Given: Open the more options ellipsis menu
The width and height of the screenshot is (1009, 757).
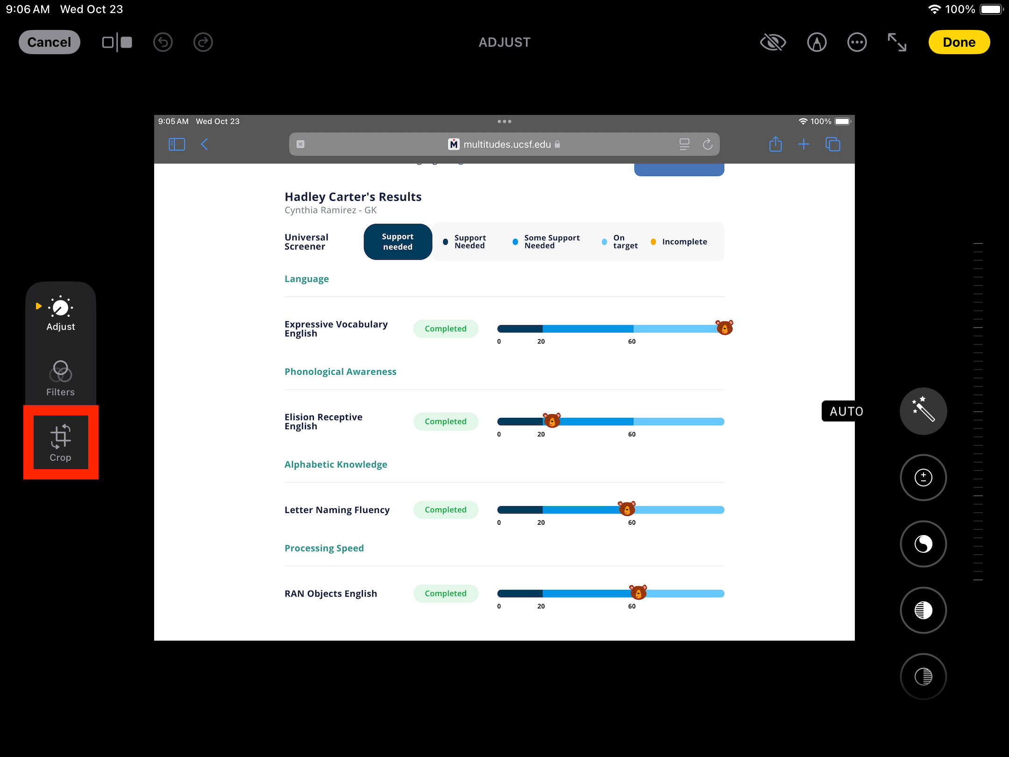Looking at the screenshot, I should pyautogui.click(x=857, y=43).
